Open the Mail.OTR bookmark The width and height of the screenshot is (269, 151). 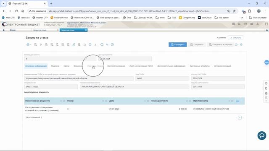coord(8,18)
